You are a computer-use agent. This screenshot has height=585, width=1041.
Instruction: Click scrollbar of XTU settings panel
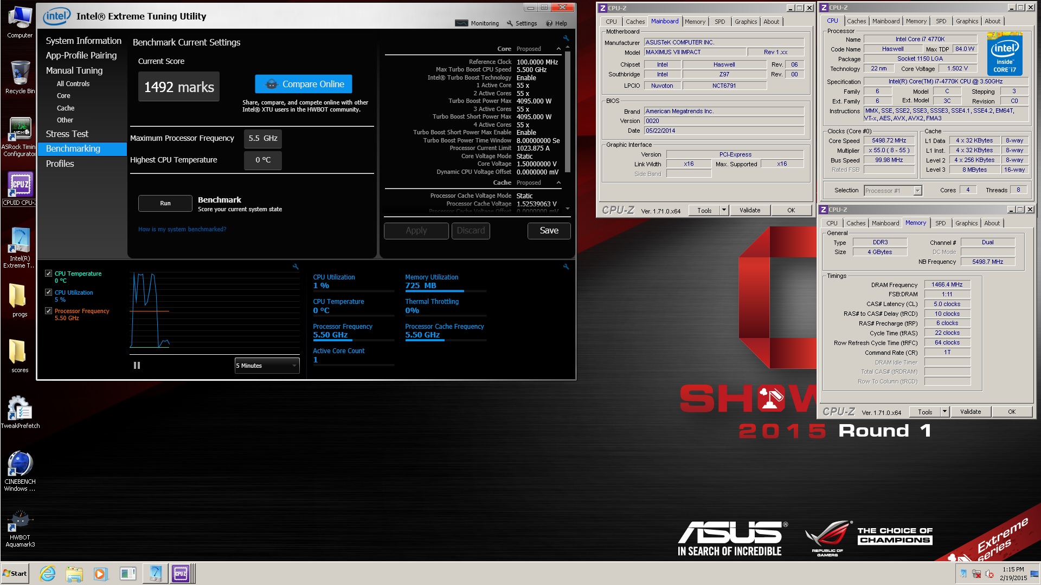[568, 112]
